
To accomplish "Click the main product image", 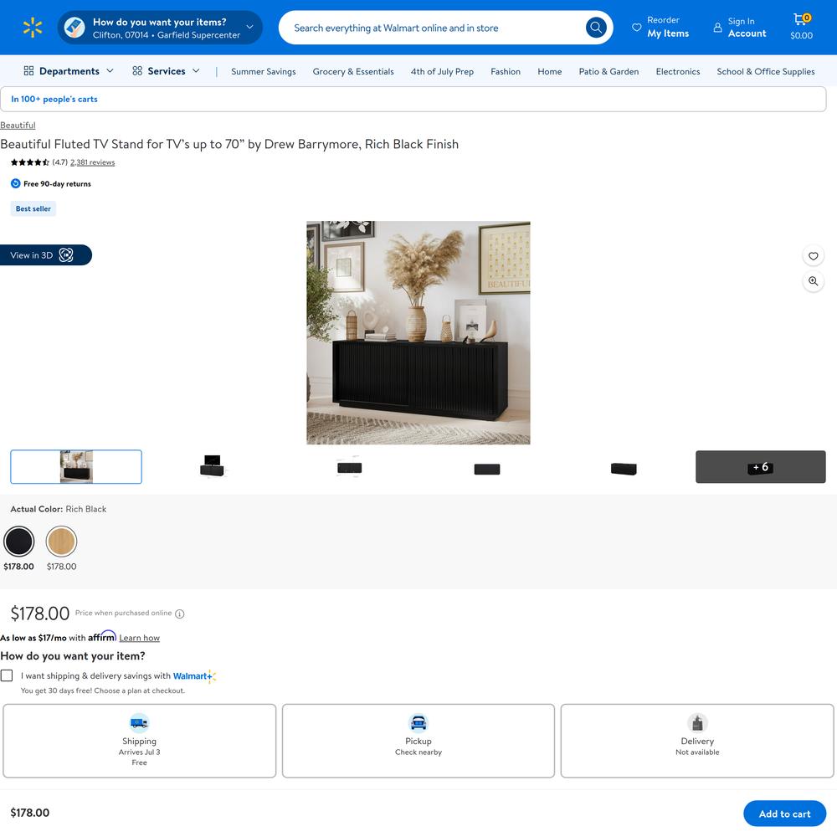I will (418, 332).
